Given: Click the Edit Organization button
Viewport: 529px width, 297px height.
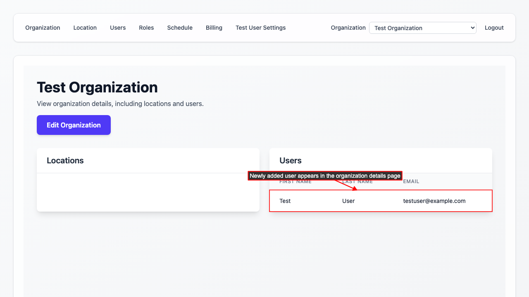Looking at the screenshot, I should pos(74,125).
